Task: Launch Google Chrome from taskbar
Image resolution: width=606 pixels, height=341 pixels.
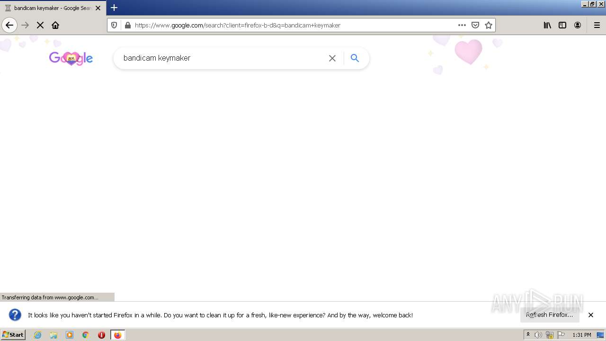Action: click(86, 335)
